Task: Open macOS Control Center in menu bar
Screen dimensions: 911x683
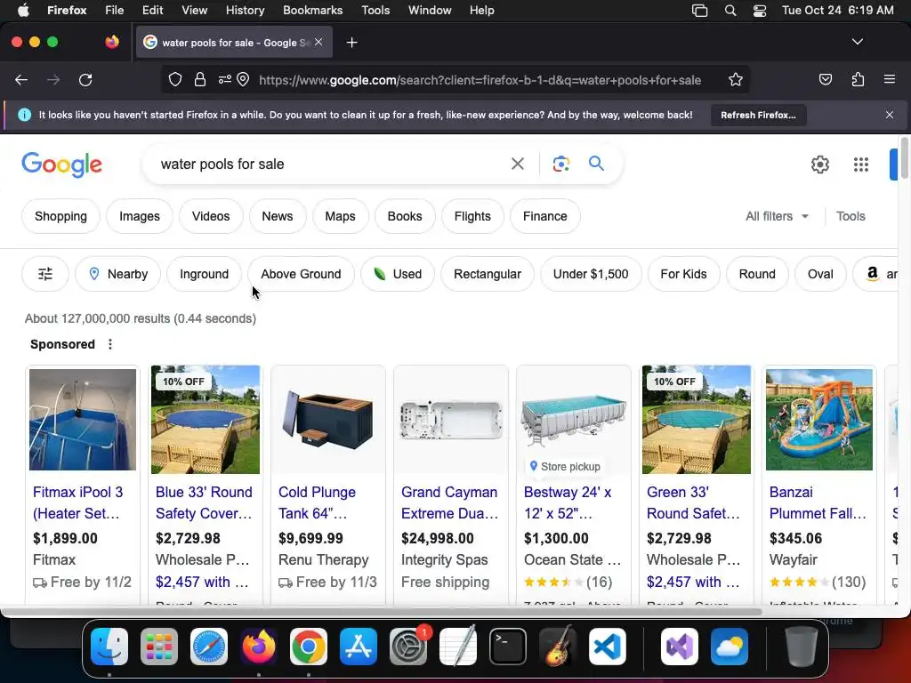Action: 760,10
